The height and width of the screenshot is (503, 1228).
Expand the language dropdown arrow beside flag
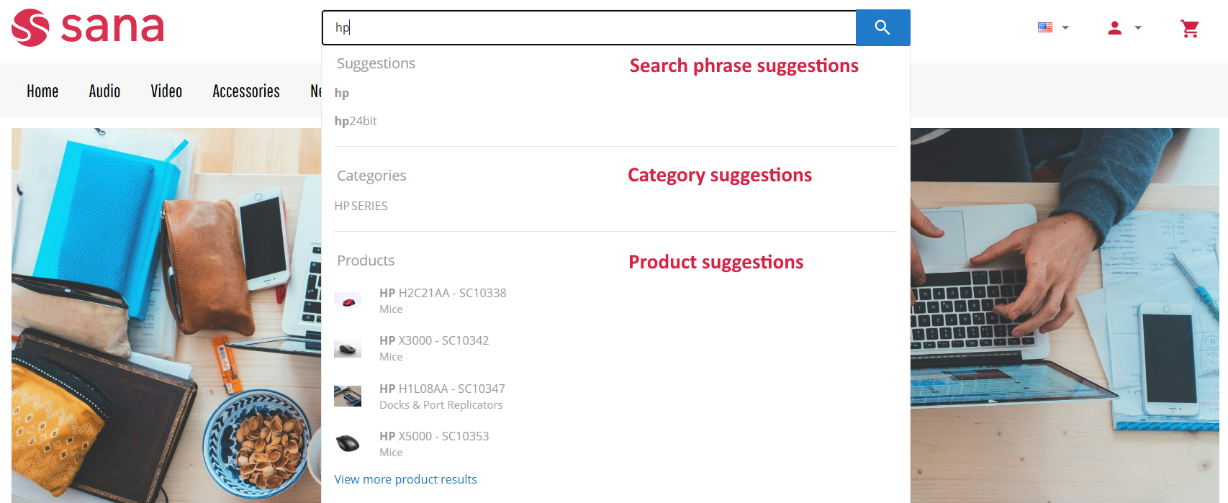pos(1065,28)
